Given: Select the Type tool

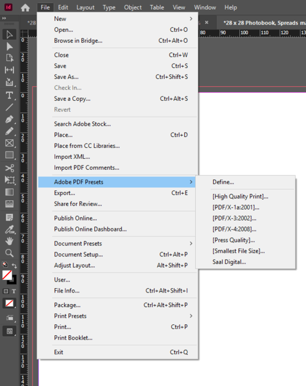Looking at the screenshot, I should point(9,95).
